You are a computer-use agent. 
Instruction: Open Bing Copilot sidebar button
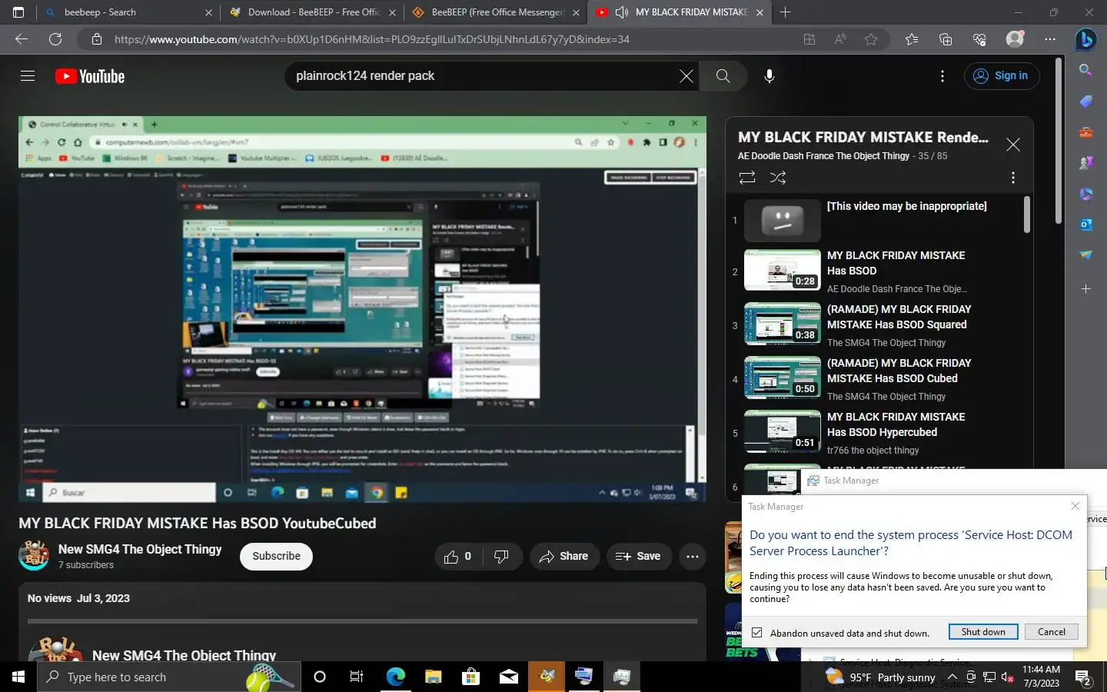[1085, 39]
